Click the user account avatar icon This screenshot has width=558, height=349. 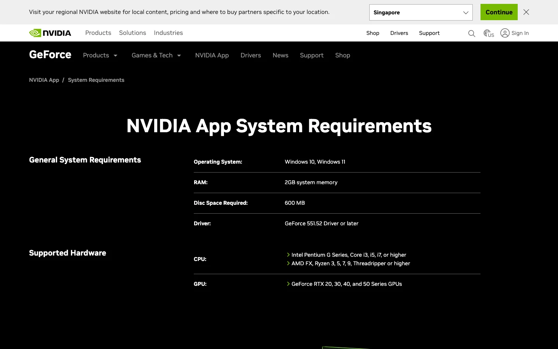[505, 33]
